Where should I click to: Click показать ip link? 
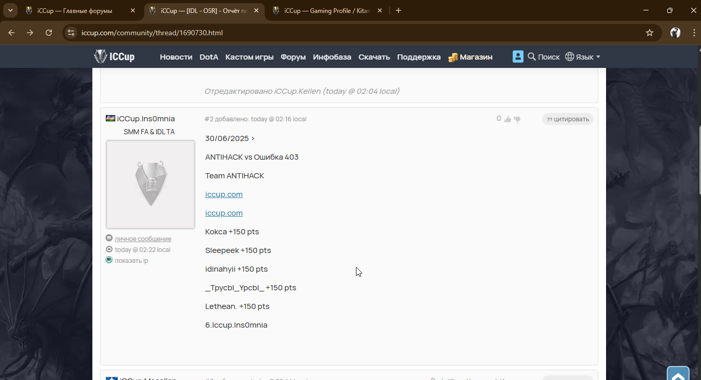tap(132, 261)
